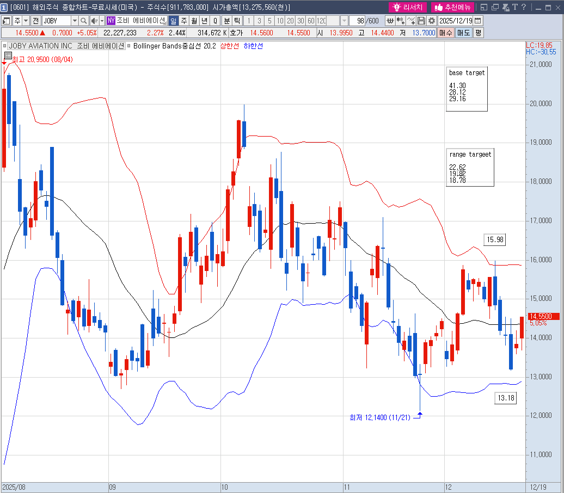
Task: Open chart settings gear icon
Action: 431,21
